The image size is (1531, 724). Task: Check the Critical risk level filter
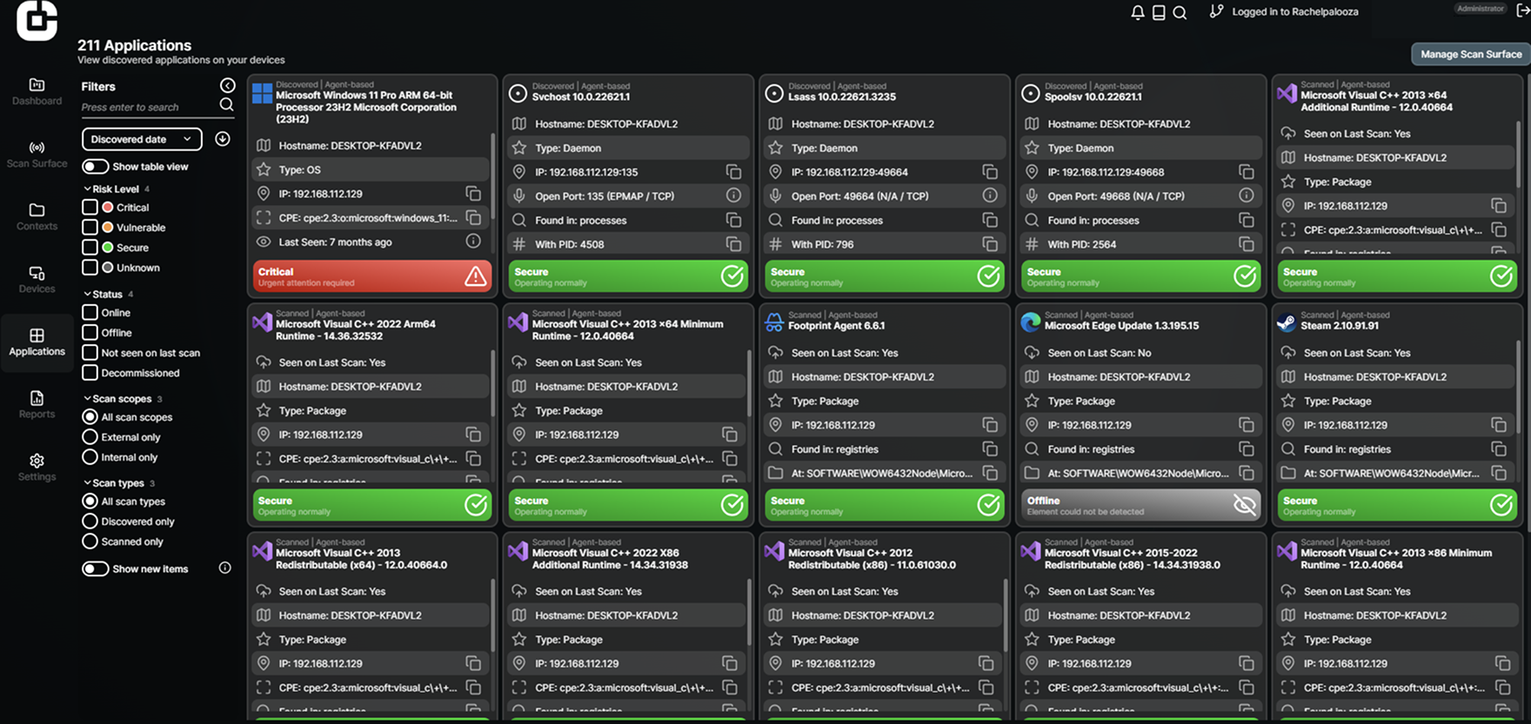tap(90, 208)
